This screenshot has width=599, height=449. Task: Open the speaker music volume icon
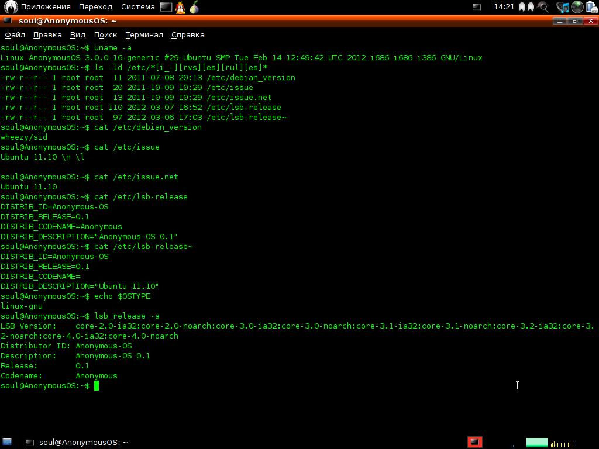[562, 7]
